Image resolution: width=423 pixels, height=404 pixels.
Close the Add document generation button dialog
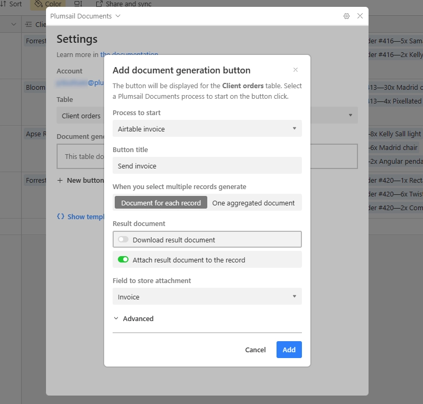pos(296,70)
